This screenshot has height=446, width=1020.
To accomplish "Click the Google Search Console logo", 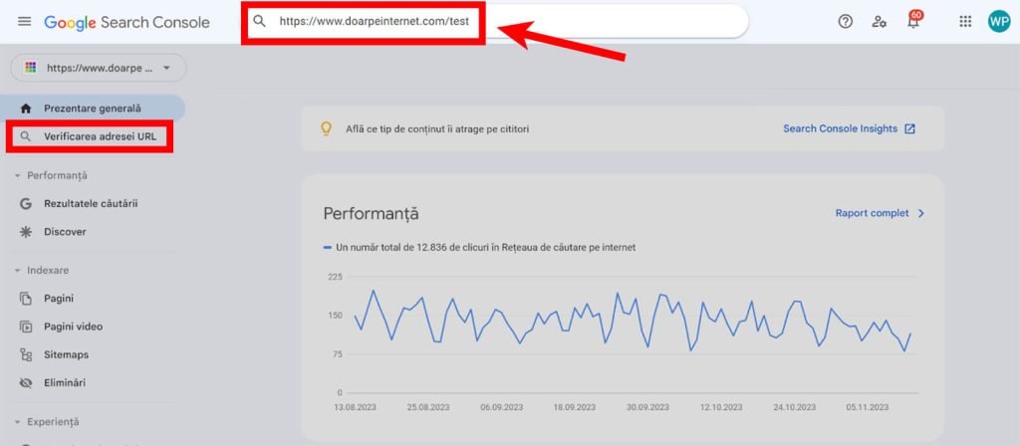I will pos(127,22).
